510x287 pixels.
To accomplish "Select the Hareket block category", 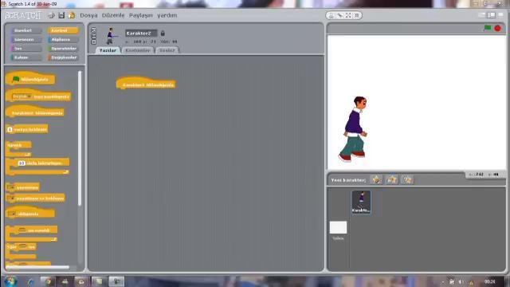I will coord(26,30).
